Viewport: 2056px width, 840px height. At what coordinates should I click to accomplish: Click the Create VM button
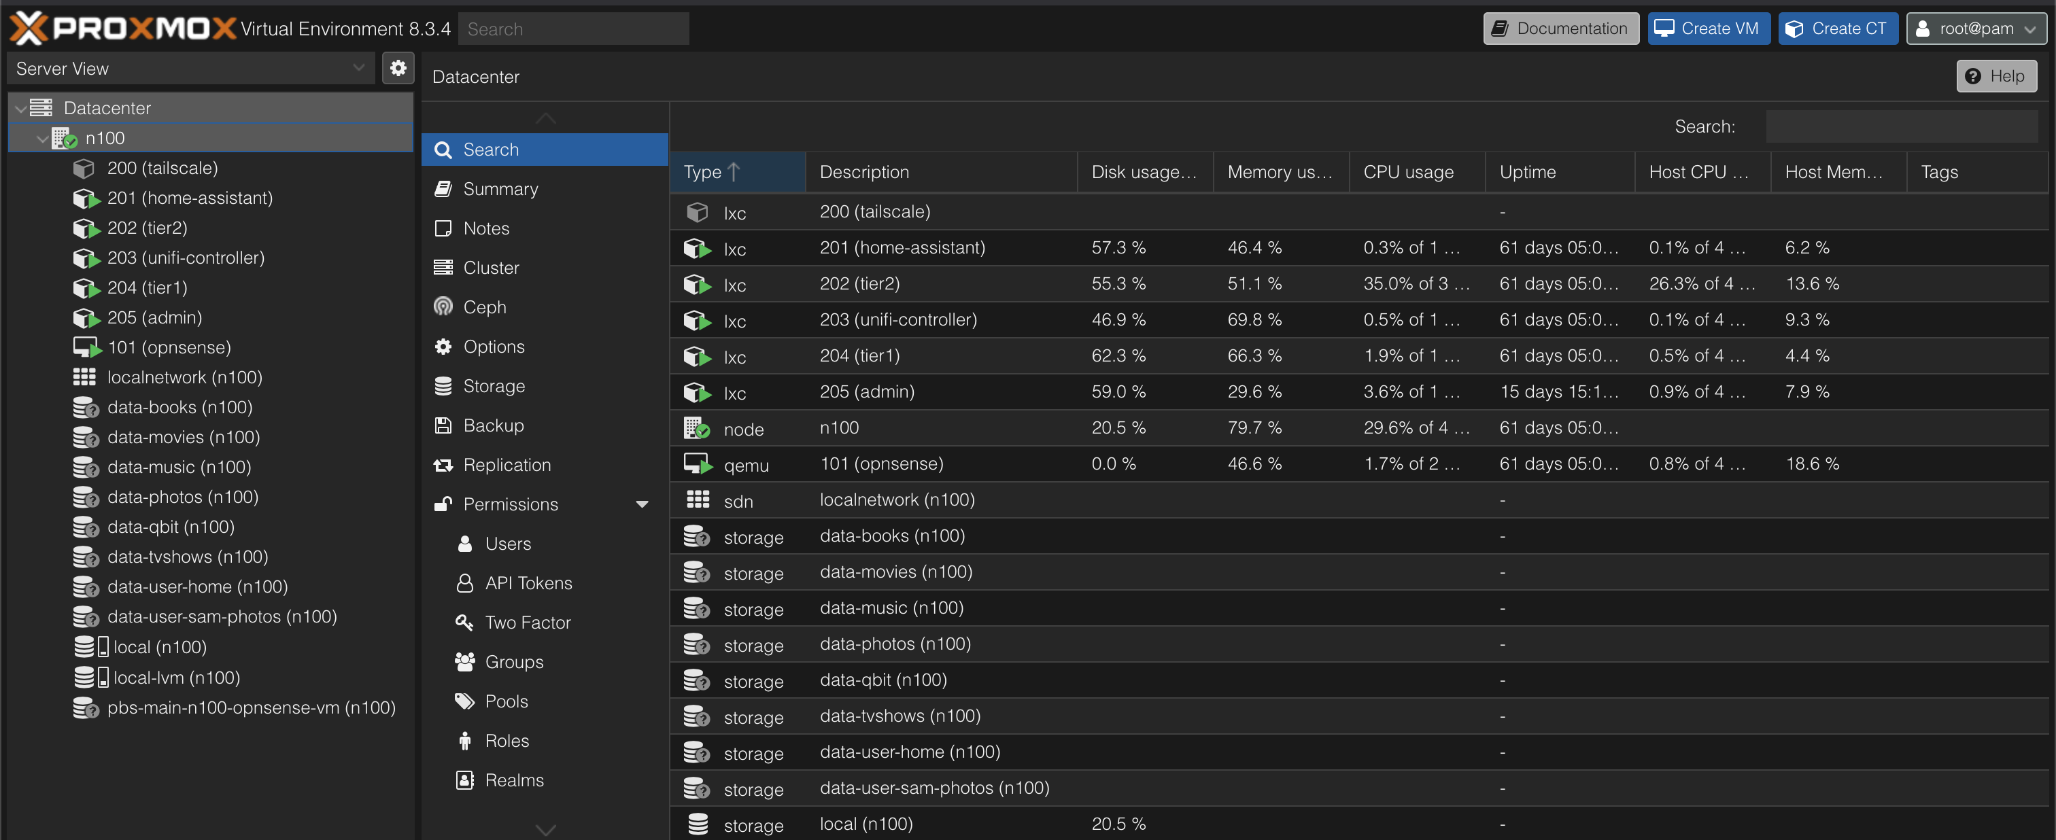tap(1709, 29)
